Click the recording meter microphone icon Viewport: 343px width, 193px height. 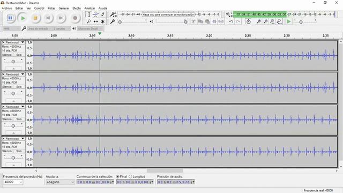[112, 14]
